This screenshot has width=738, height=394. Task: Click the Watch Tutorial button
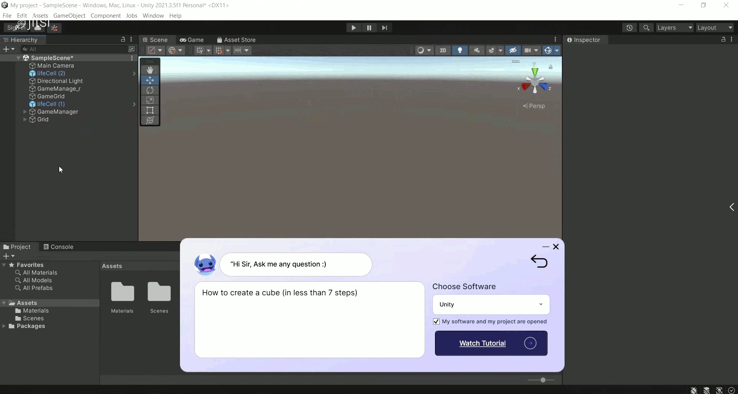tap(491, 343)
